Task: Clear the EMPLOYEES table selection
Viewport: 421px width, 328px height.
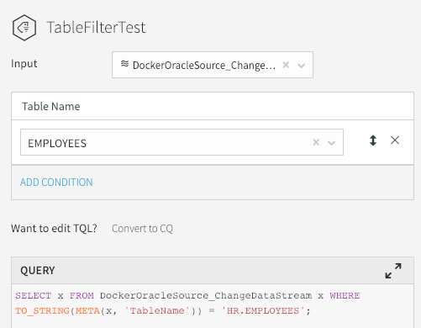Action: [x=316, y=142]
